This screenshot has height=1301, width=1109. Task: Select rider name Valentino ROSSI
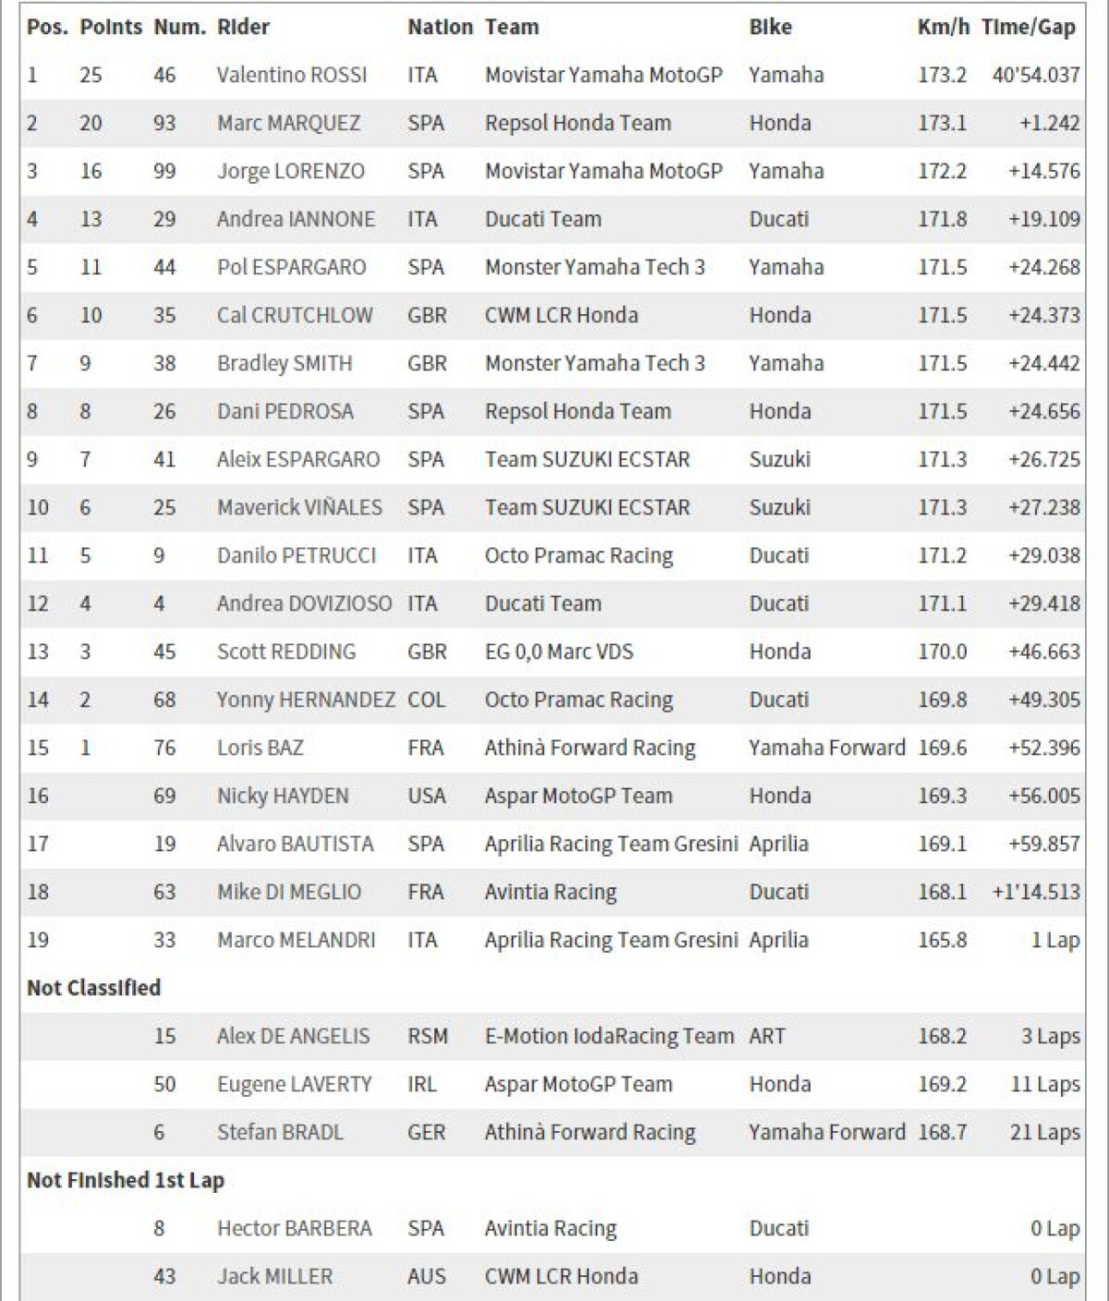click(291, 76)
